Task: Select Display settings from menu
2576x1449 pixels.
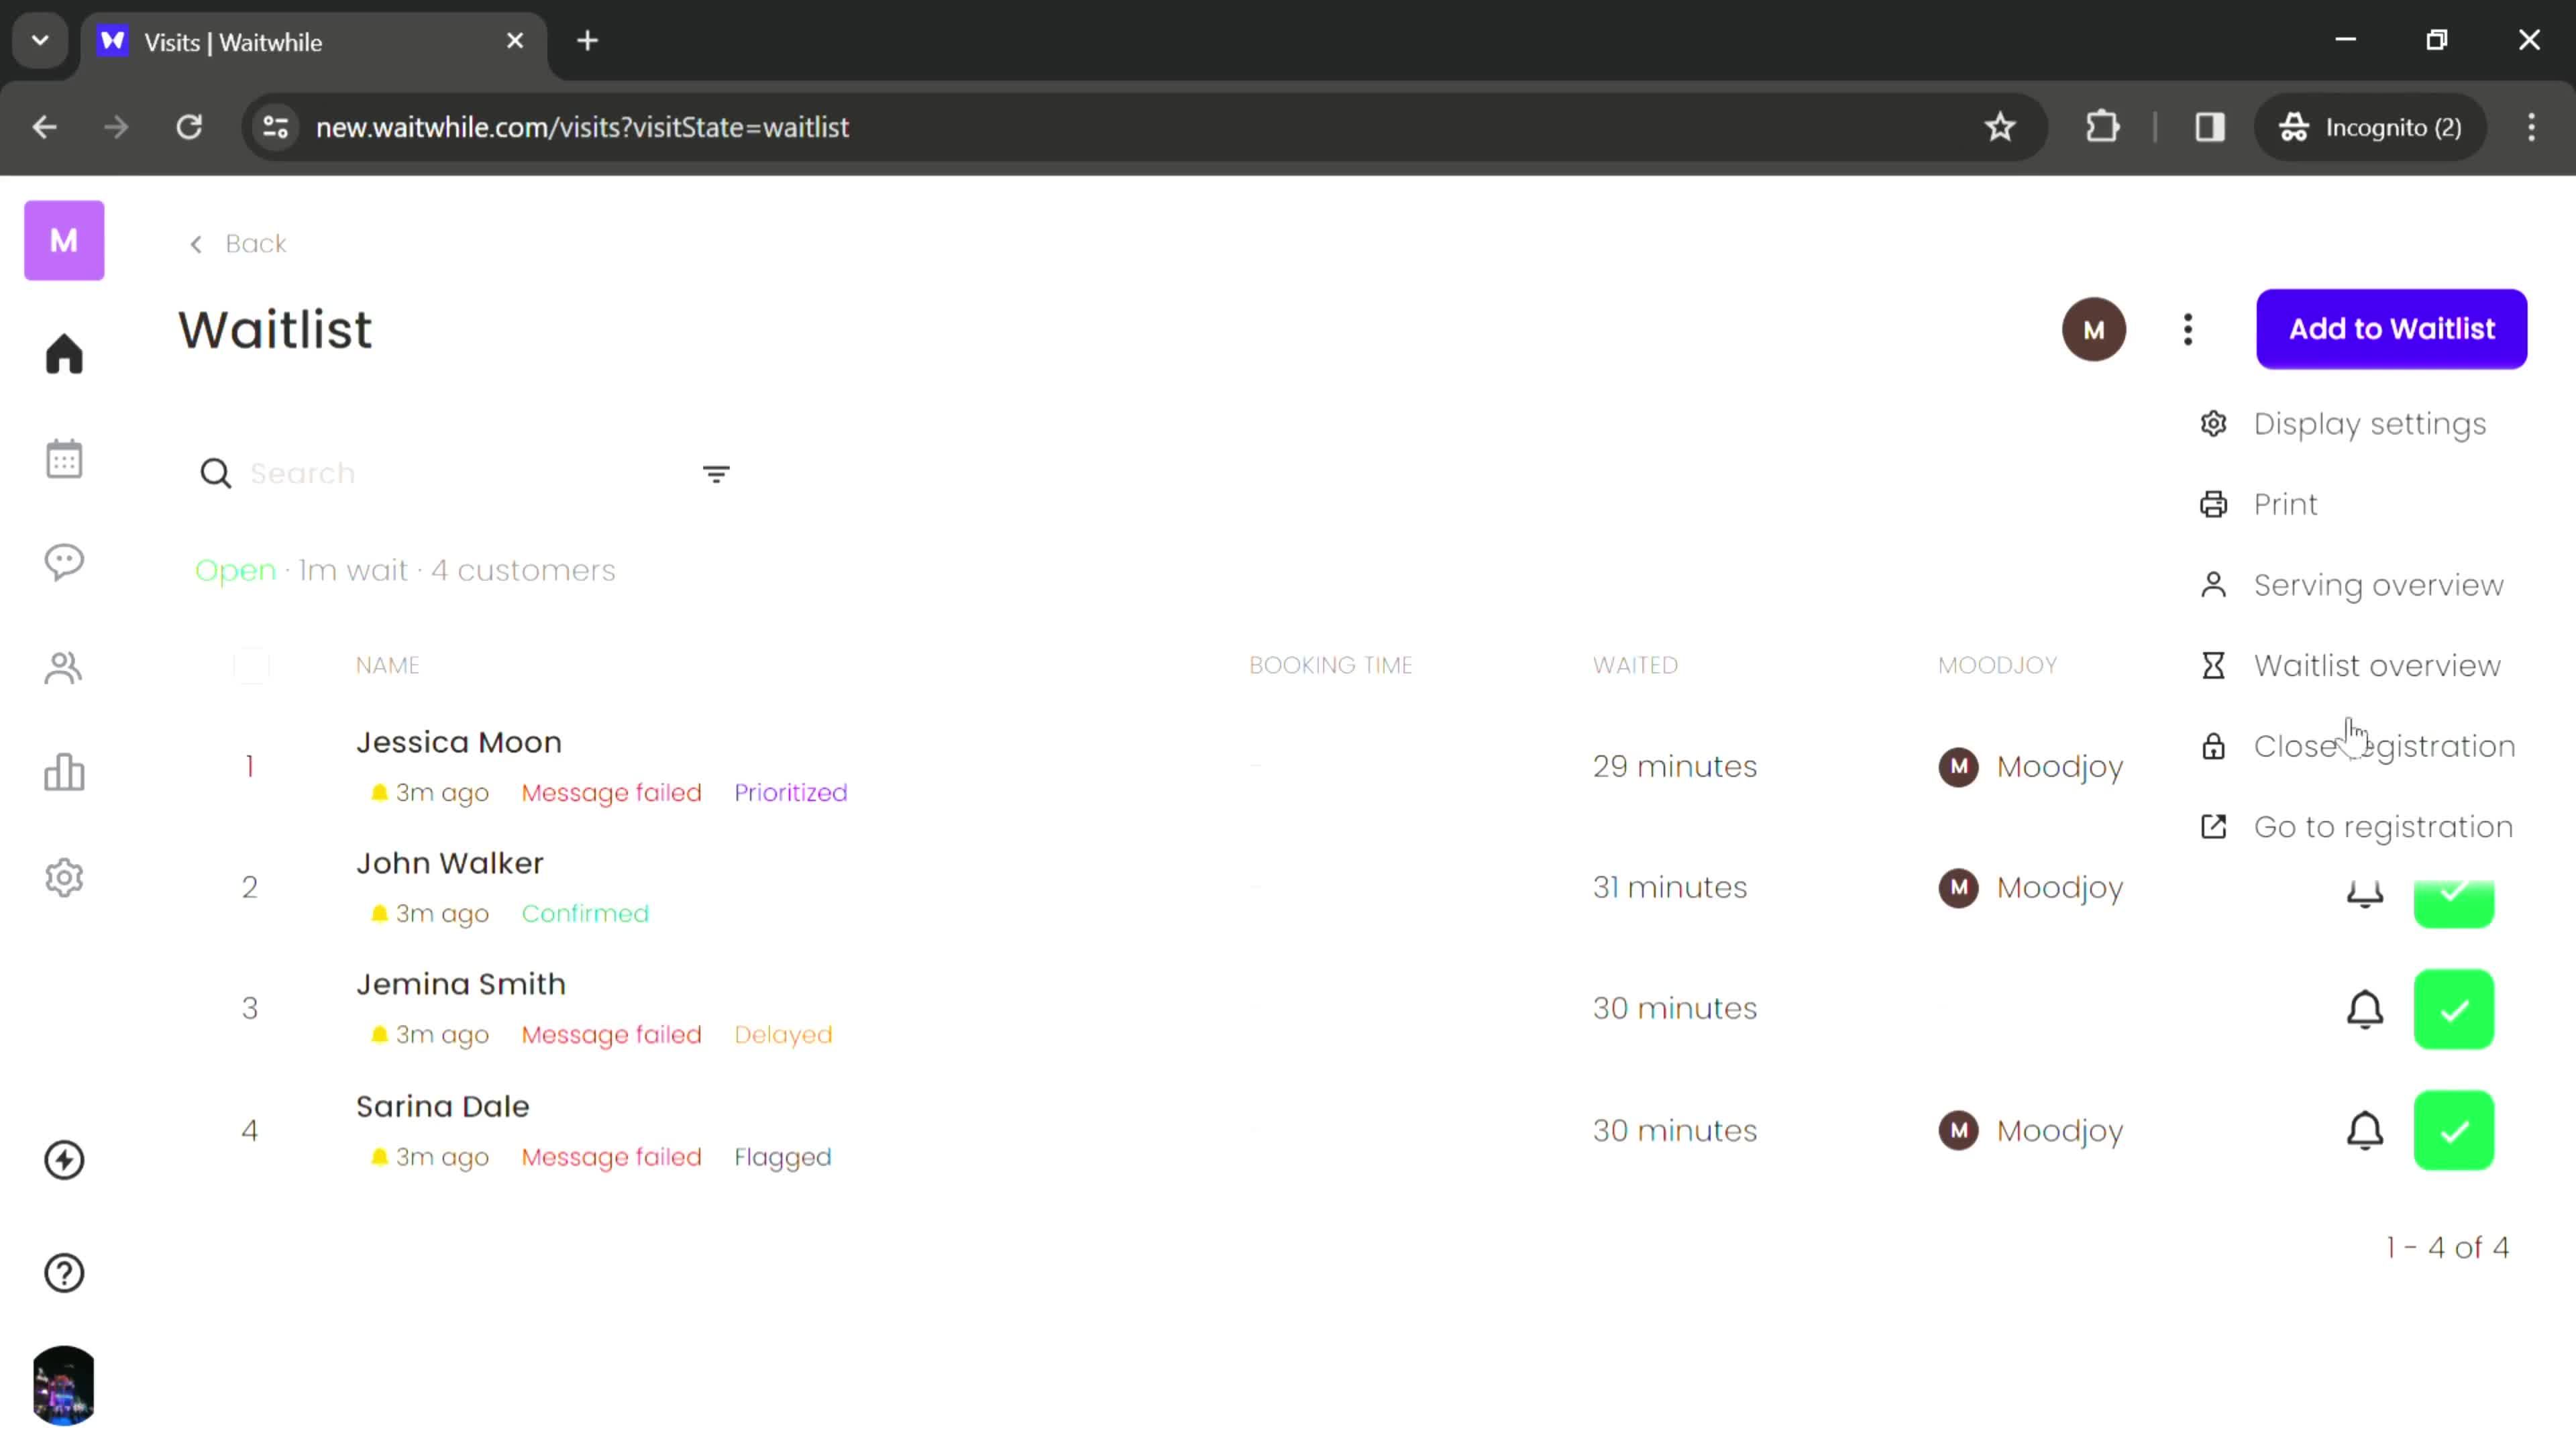Action: point(2343,424)
